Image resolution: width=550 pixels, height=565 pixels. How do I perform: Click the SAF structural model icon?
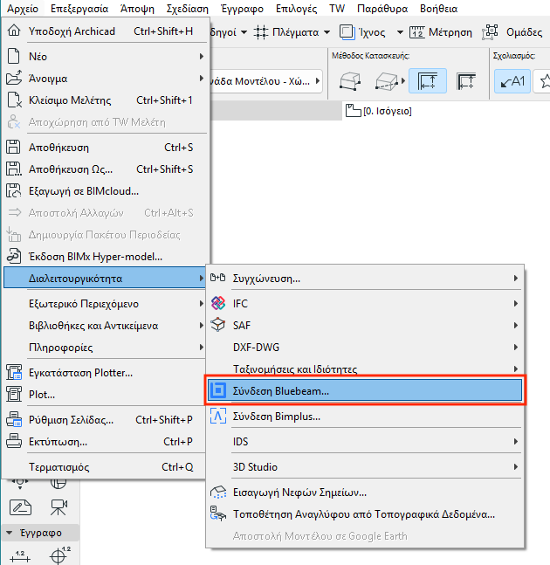(218, 325)
